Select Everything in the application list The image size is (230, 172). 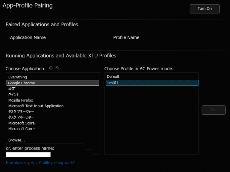pyautogui.click(x=53, y=77)
